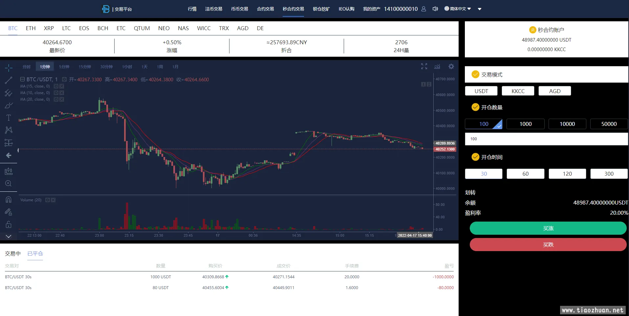Screen dimensions: 629x316
Task: Choose 300 seconds open time
Action: 609,174
